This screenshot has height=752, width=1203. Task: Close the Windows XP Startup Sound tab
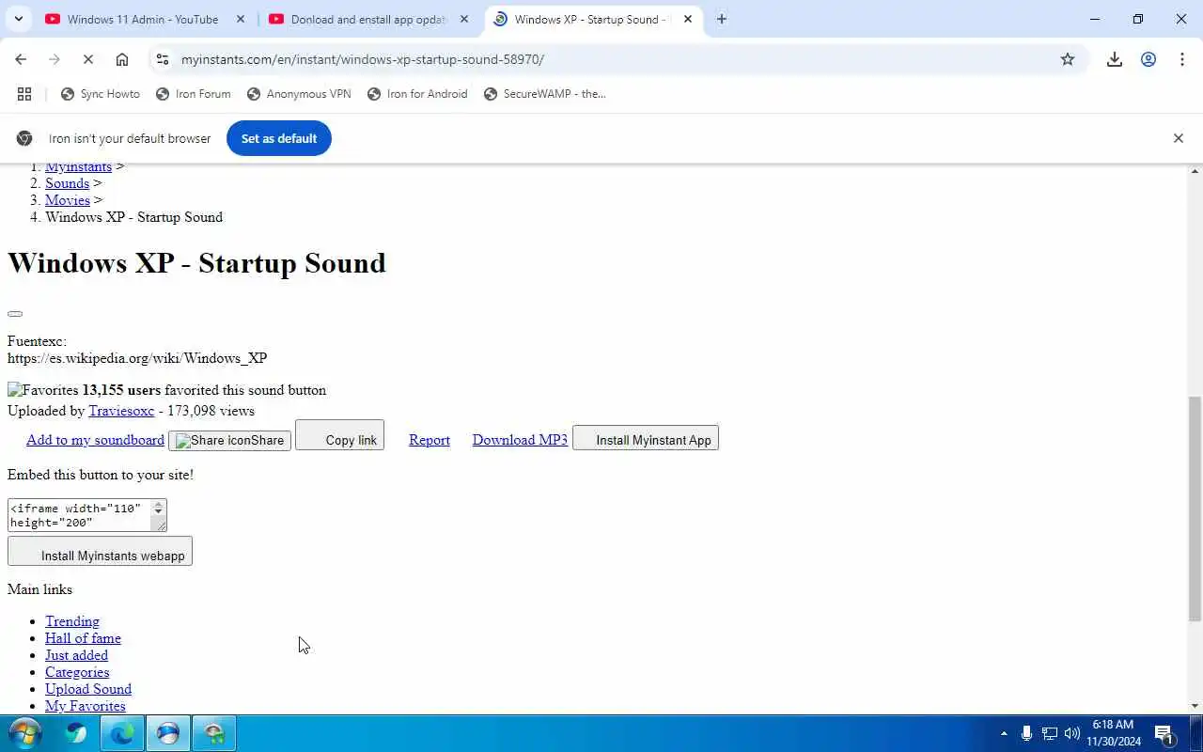click(x=688, y=19)
